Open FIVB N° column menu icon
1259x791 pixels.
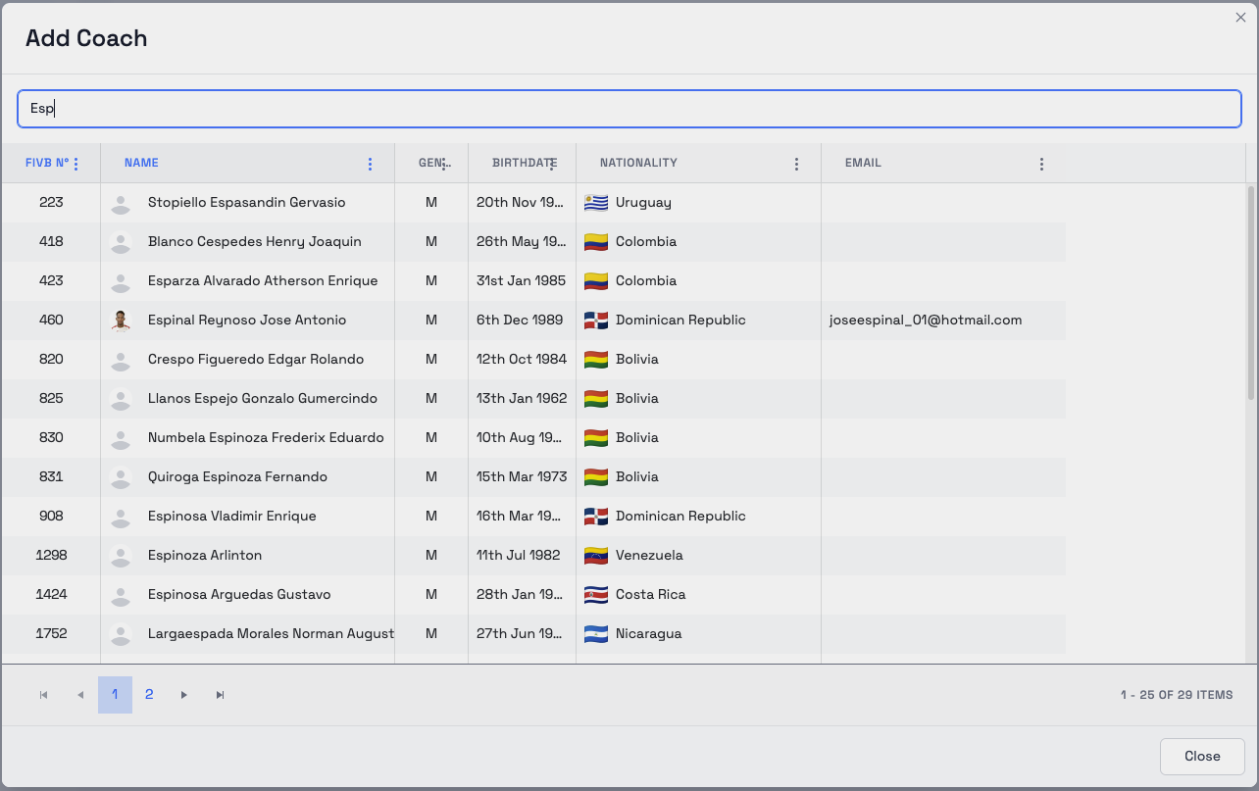[x=76, y=164]
